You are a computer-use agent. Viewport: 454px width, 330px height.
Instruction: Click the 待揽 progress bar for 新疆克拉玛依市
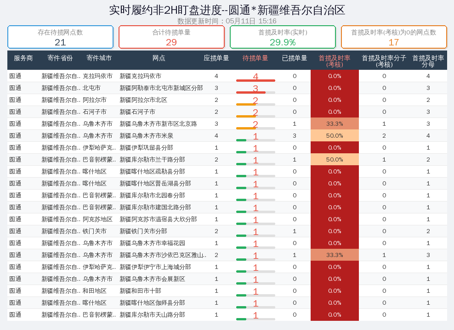click(255, 80)
